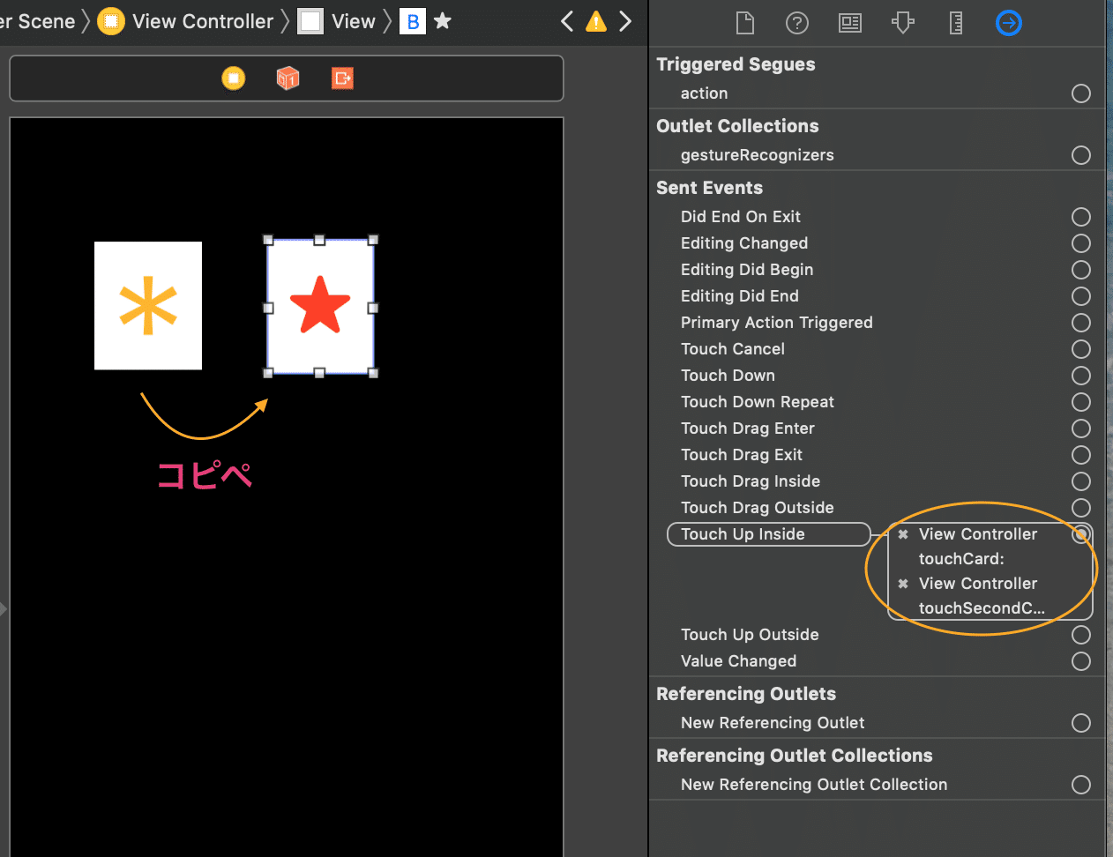This screenshot has height=857, width=1113.
Task: Click the Value Changed connection circle
Action: (1081, 661)
